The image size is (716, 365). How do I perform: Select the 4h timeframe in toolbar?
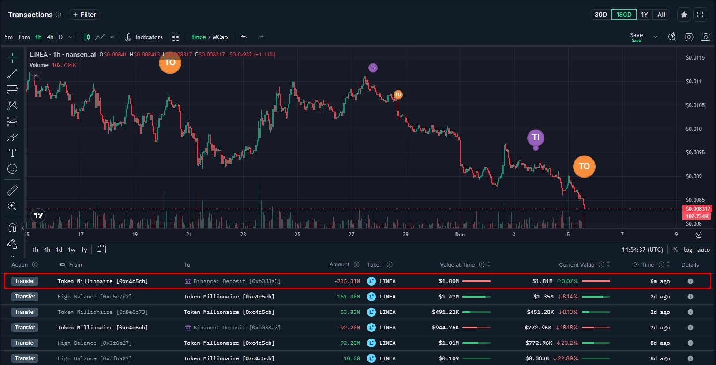pyautogui.click(x=50, y=37)
